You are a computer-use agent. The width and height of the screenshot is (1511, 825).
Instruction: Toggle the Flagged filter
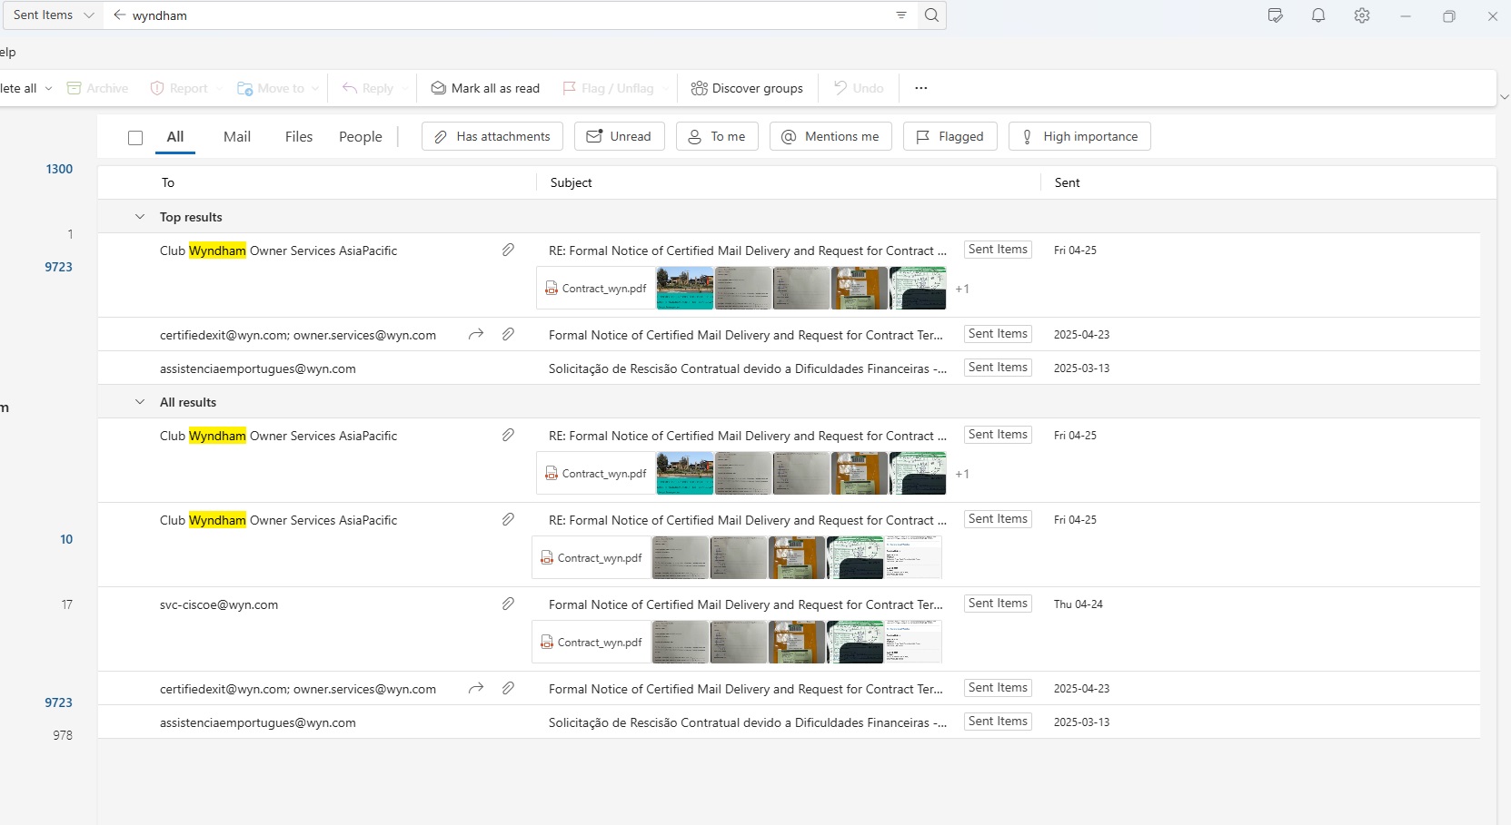pyautogui.click(x=950, y=136)
